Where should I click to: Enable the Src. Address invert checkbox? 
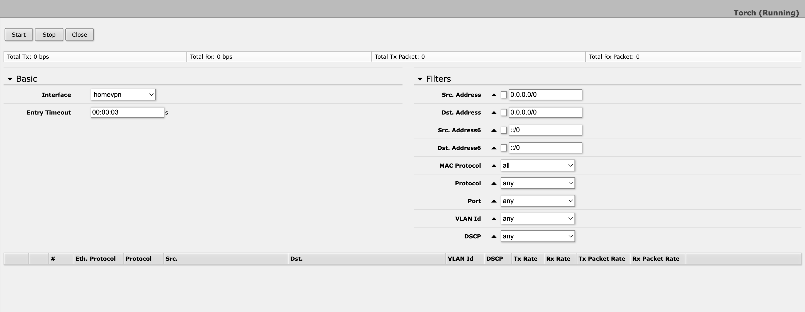point(504,95)
